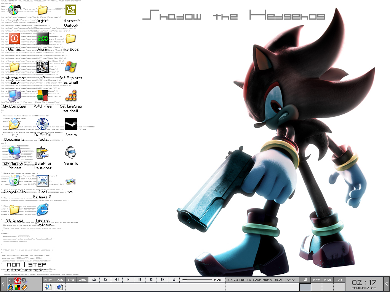
Task: Click the 'Listen To Your Heart' track title
Action: [254, 279]
